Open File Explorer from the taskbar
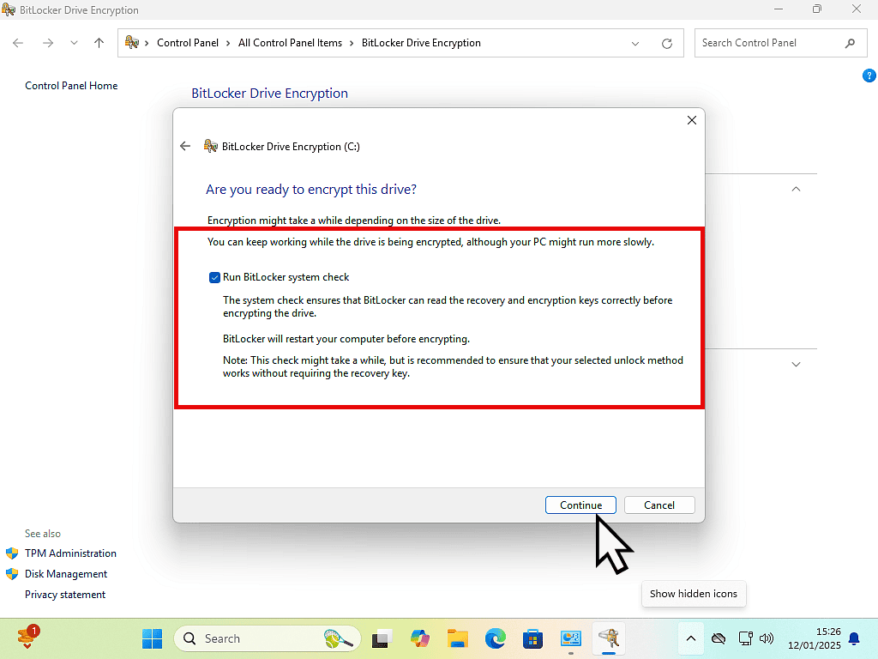 [x=457, y=638]
